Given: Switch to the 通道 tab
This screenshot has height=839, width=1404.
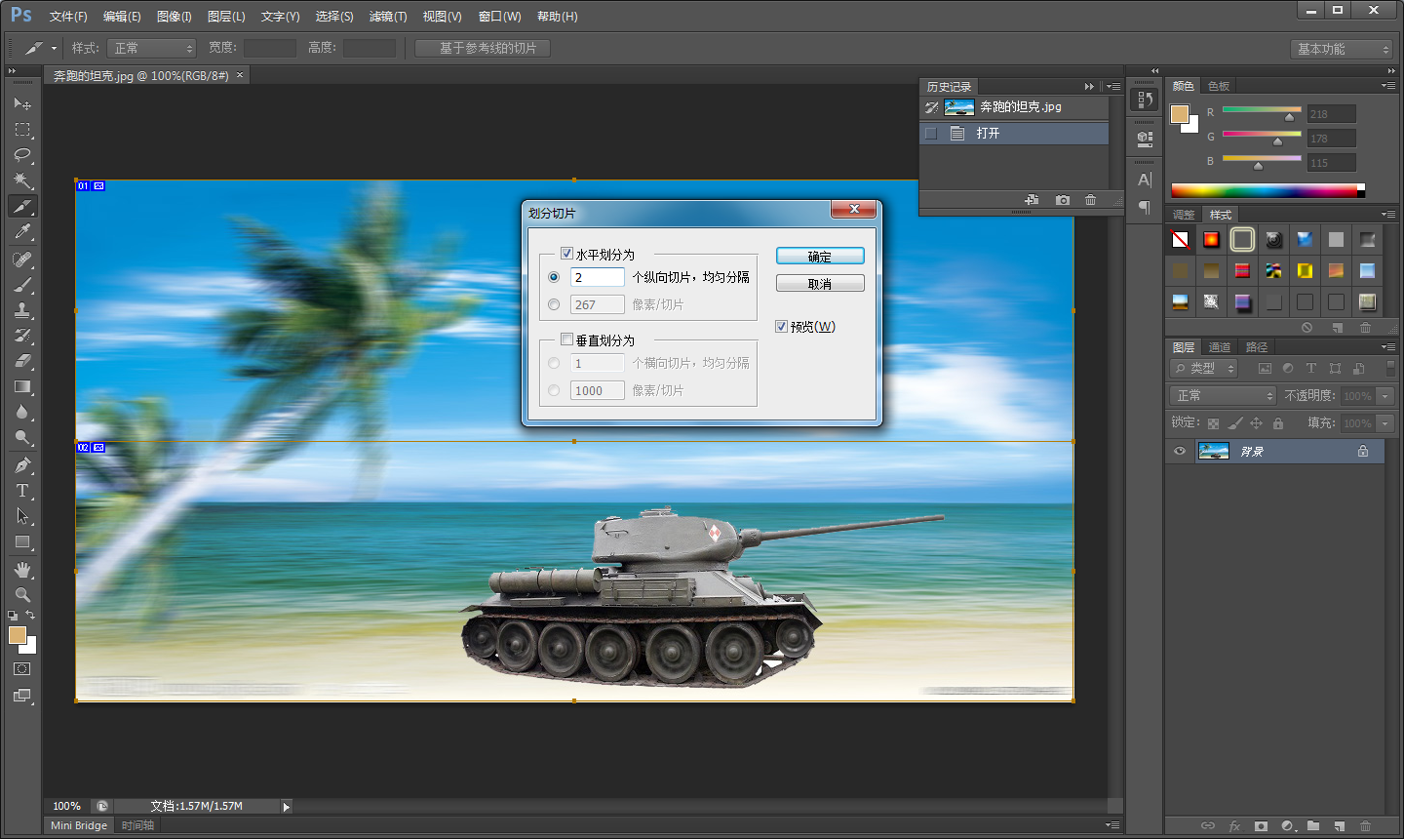Looking at the screenshot, I should pos(1219,347).
